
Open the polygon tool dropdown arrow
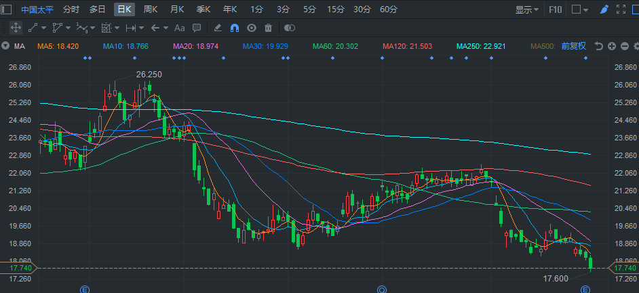(68, 28)
